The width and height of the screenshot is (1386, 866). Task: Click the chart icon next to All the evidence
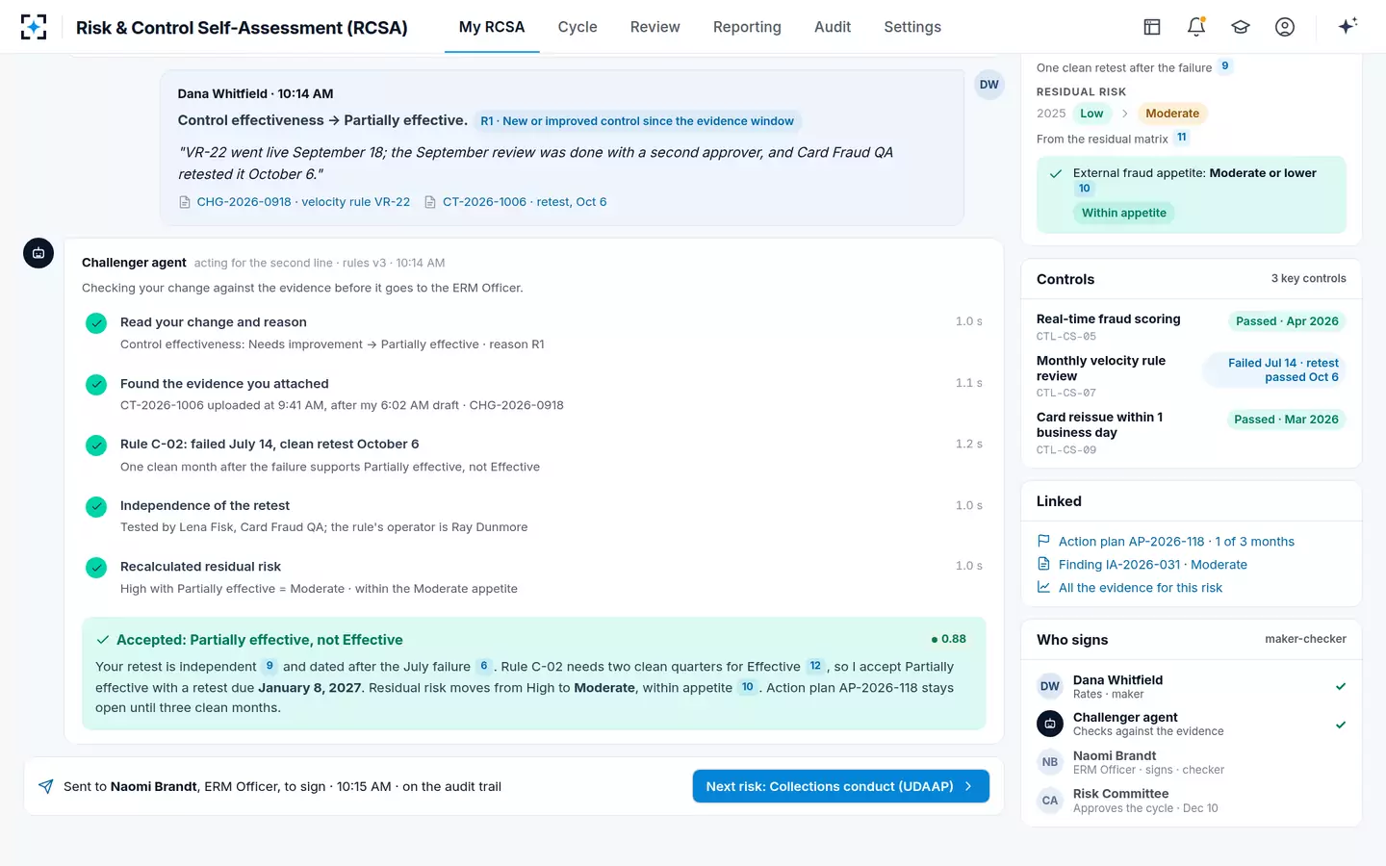pos(1043,587)
